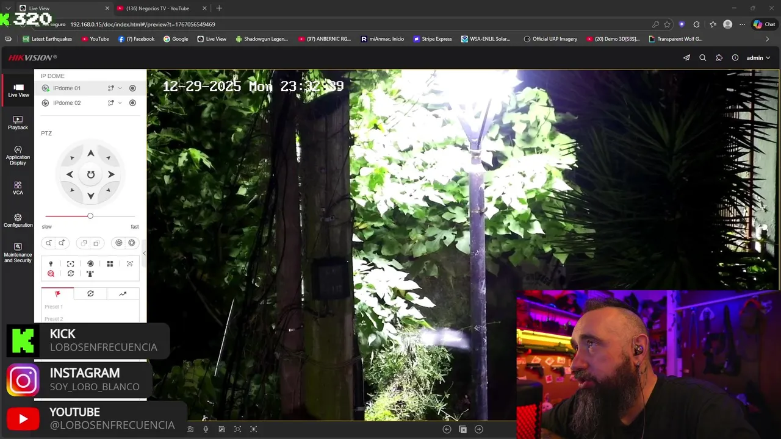Screen dimensions: 781x439
Task: Switch to the Preset flag tab
Action: [57, 294]
